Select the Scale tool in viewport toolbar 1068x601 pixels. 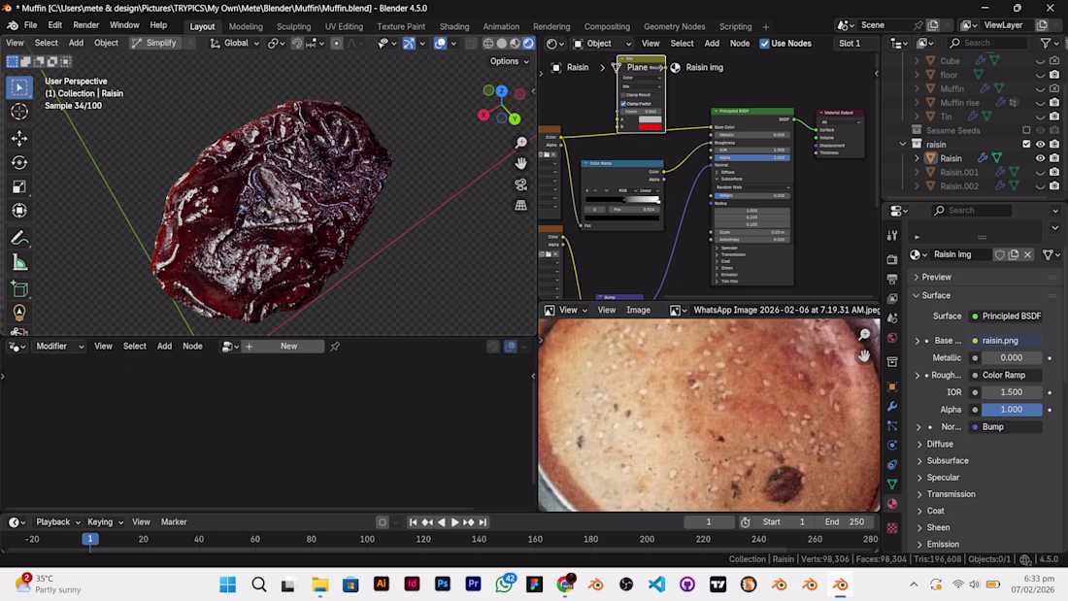coord(19,186)
